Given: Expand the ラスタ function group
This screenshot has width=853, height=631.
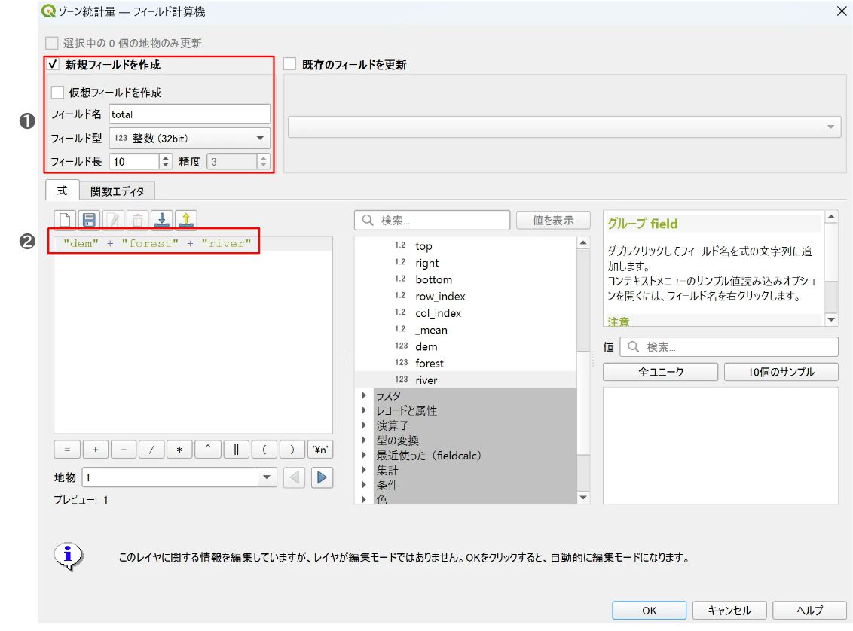Looking at the screenshot, I should click(365, 395).
